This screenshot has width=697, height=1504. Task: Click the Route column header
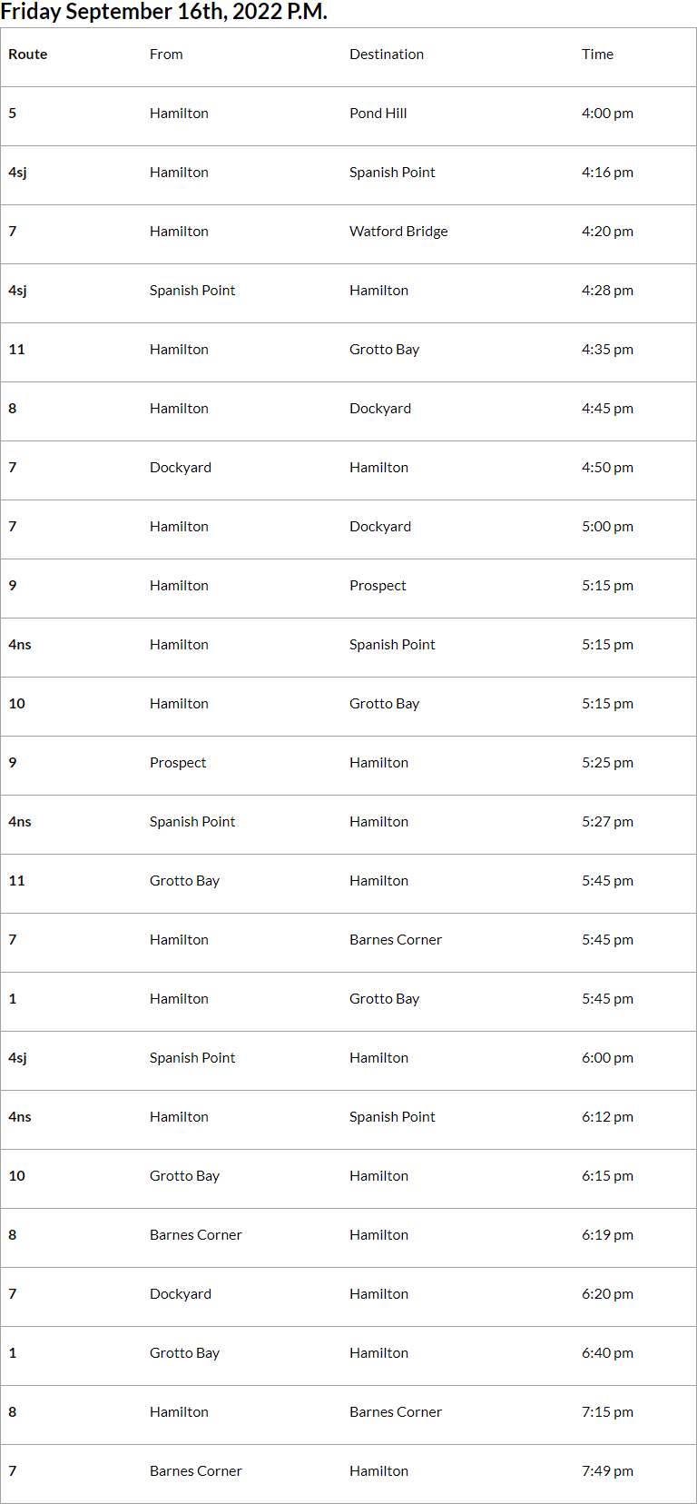pyautogui.click(x=28, y=54)
